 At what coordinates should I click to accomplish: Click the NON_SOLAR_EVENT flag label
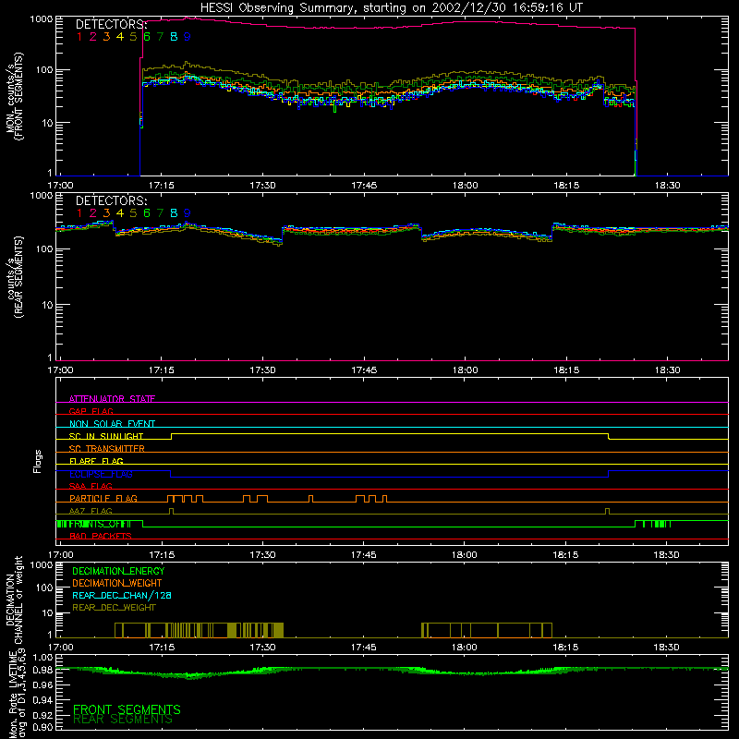click(x=112, y=424)
